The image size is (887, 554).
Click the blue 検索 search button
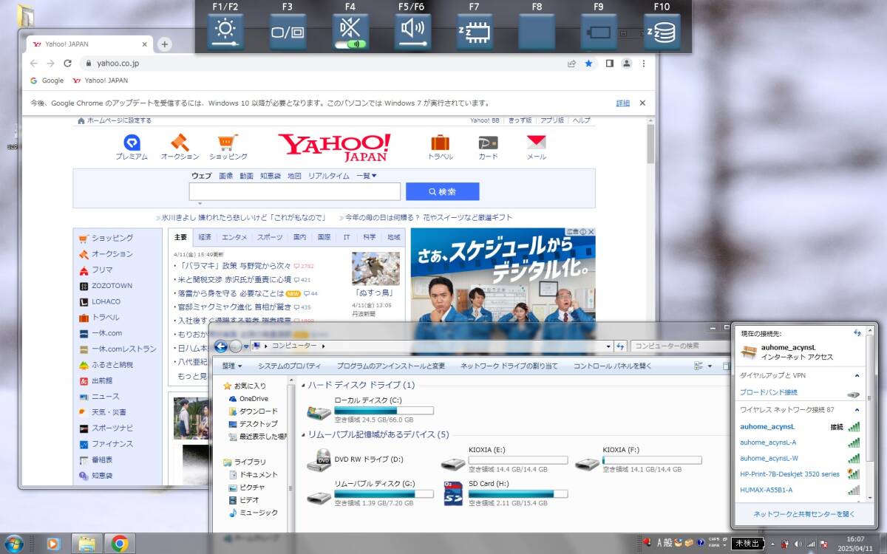tap(442, 191)
